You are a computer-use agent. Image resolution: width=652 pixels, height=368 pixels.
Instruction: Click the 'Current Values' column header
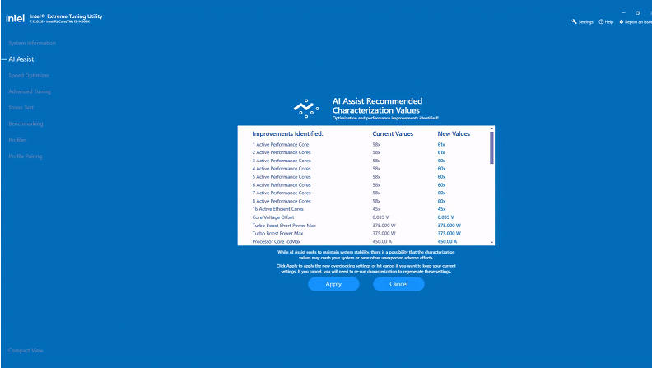[393, 134]
